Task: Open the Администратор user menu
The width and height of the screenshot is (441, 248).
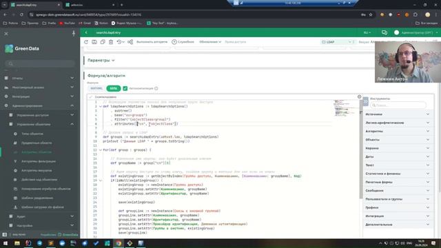Action: [420, 32]
